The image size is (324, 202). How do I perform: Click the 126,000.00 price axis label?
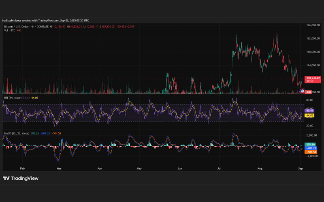(313, 25)
